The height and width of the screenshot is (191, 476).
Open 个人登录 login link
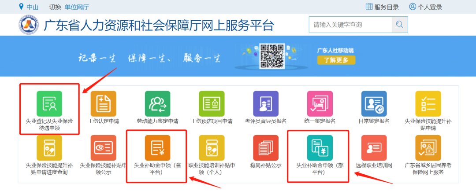[430, 7]
